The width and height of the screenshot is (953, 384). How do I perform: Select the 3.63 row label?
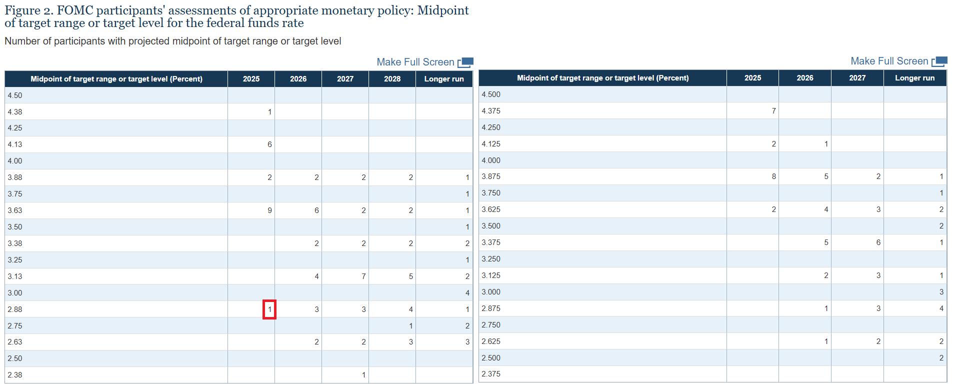coord(15,210)
